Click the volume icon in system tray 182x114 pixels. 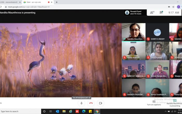(175, 111)
